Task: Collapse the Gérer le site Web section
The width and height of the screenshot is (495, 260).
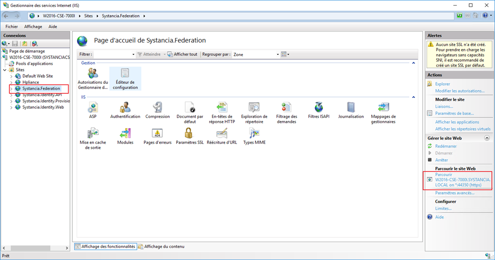Action: (487, 138)
